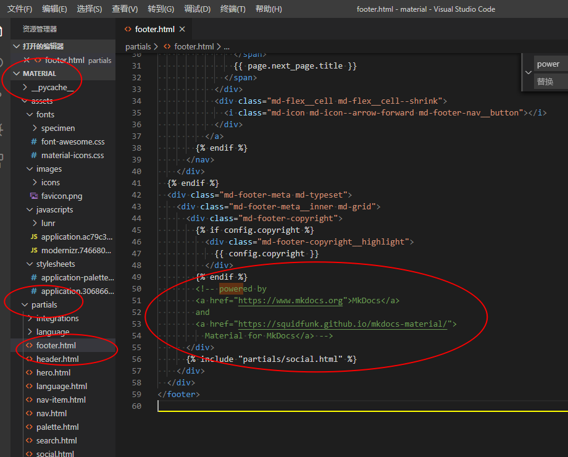
Task: Expand the integrations folder
Action: click(30, 318)
